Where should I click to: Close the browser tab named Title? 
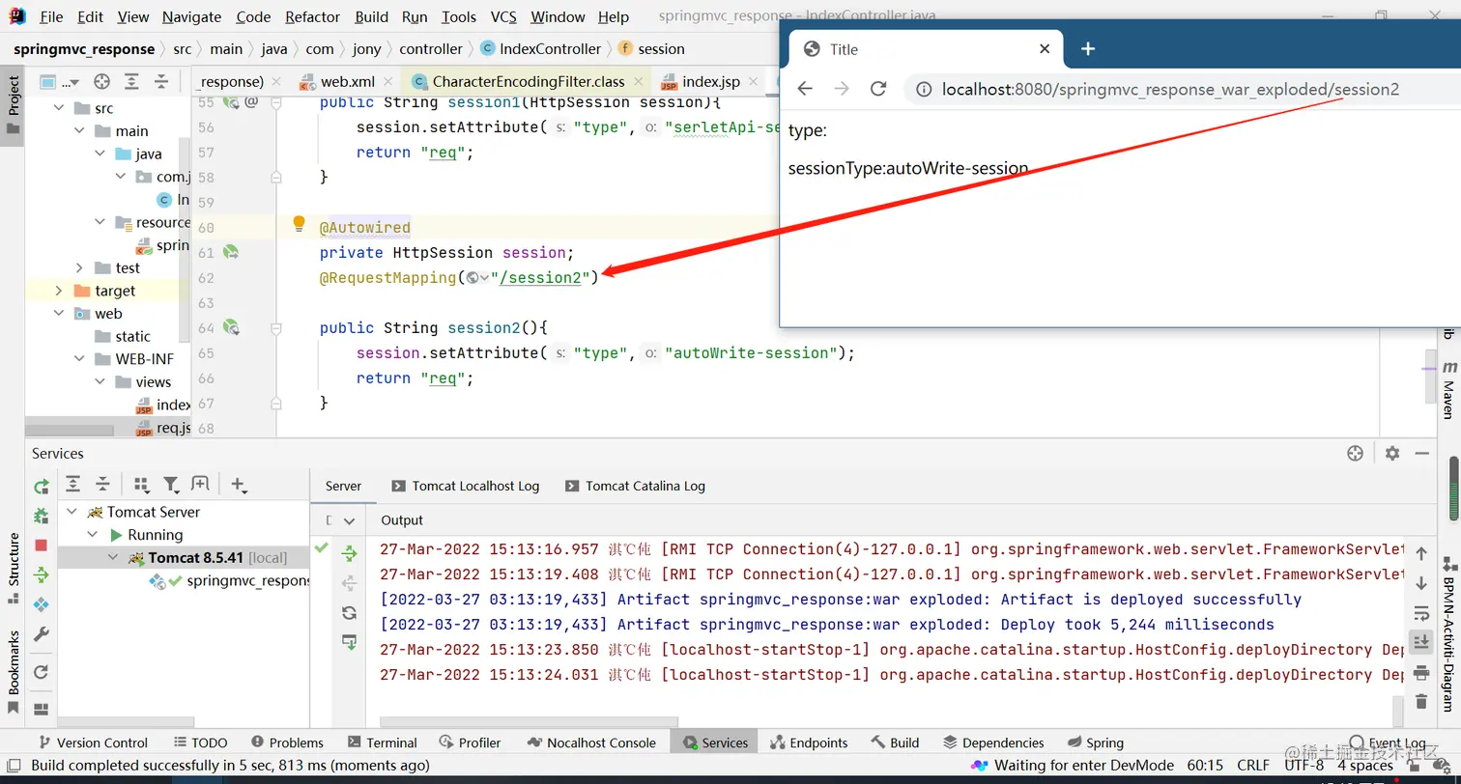pos(1044,49)
